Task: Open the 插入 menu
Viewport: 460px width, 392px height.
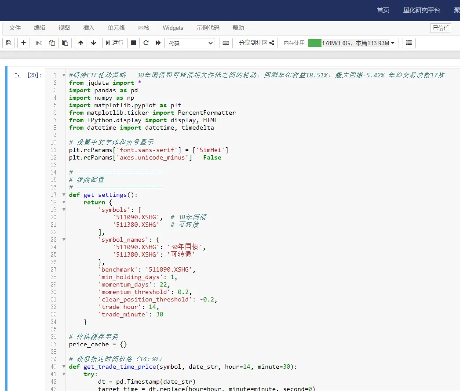Action: (x=89, y=28)
